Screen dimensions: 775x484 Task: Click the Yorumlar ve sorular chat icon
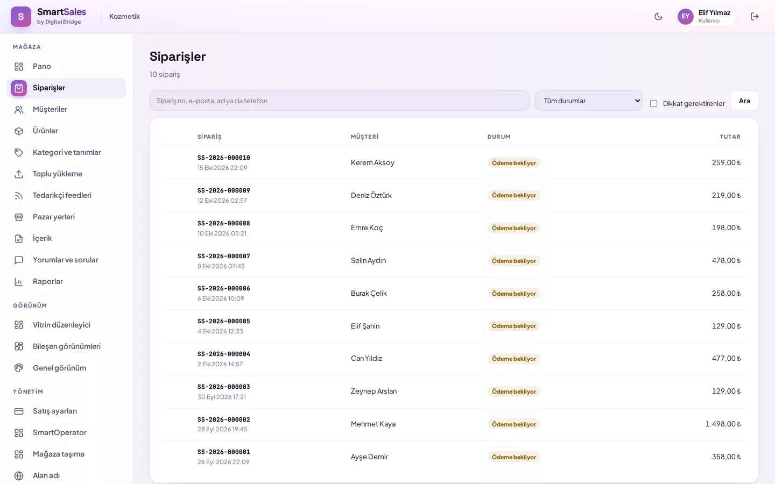[x=19, y=260]
